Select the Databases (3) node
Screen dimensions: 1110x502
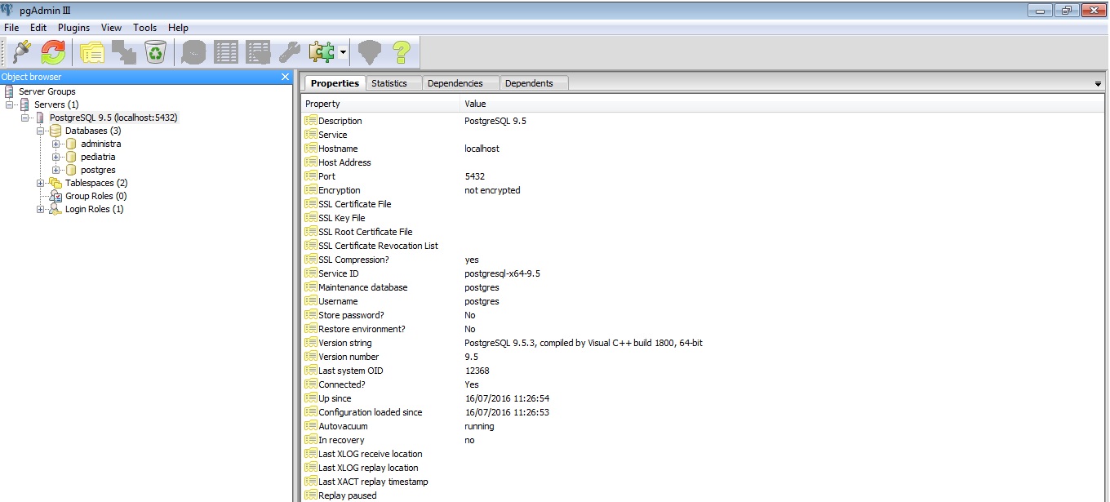(93, 131)
